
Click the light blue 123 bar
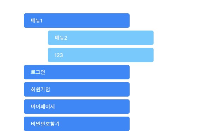pos(101,55)
